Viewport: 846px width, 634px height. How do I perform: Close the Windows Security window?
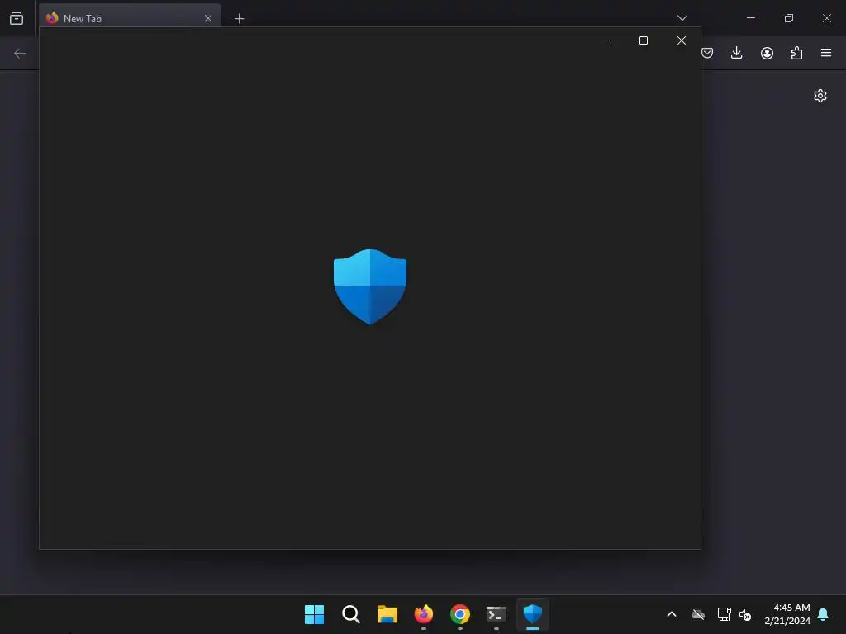[x=682, y=40]
